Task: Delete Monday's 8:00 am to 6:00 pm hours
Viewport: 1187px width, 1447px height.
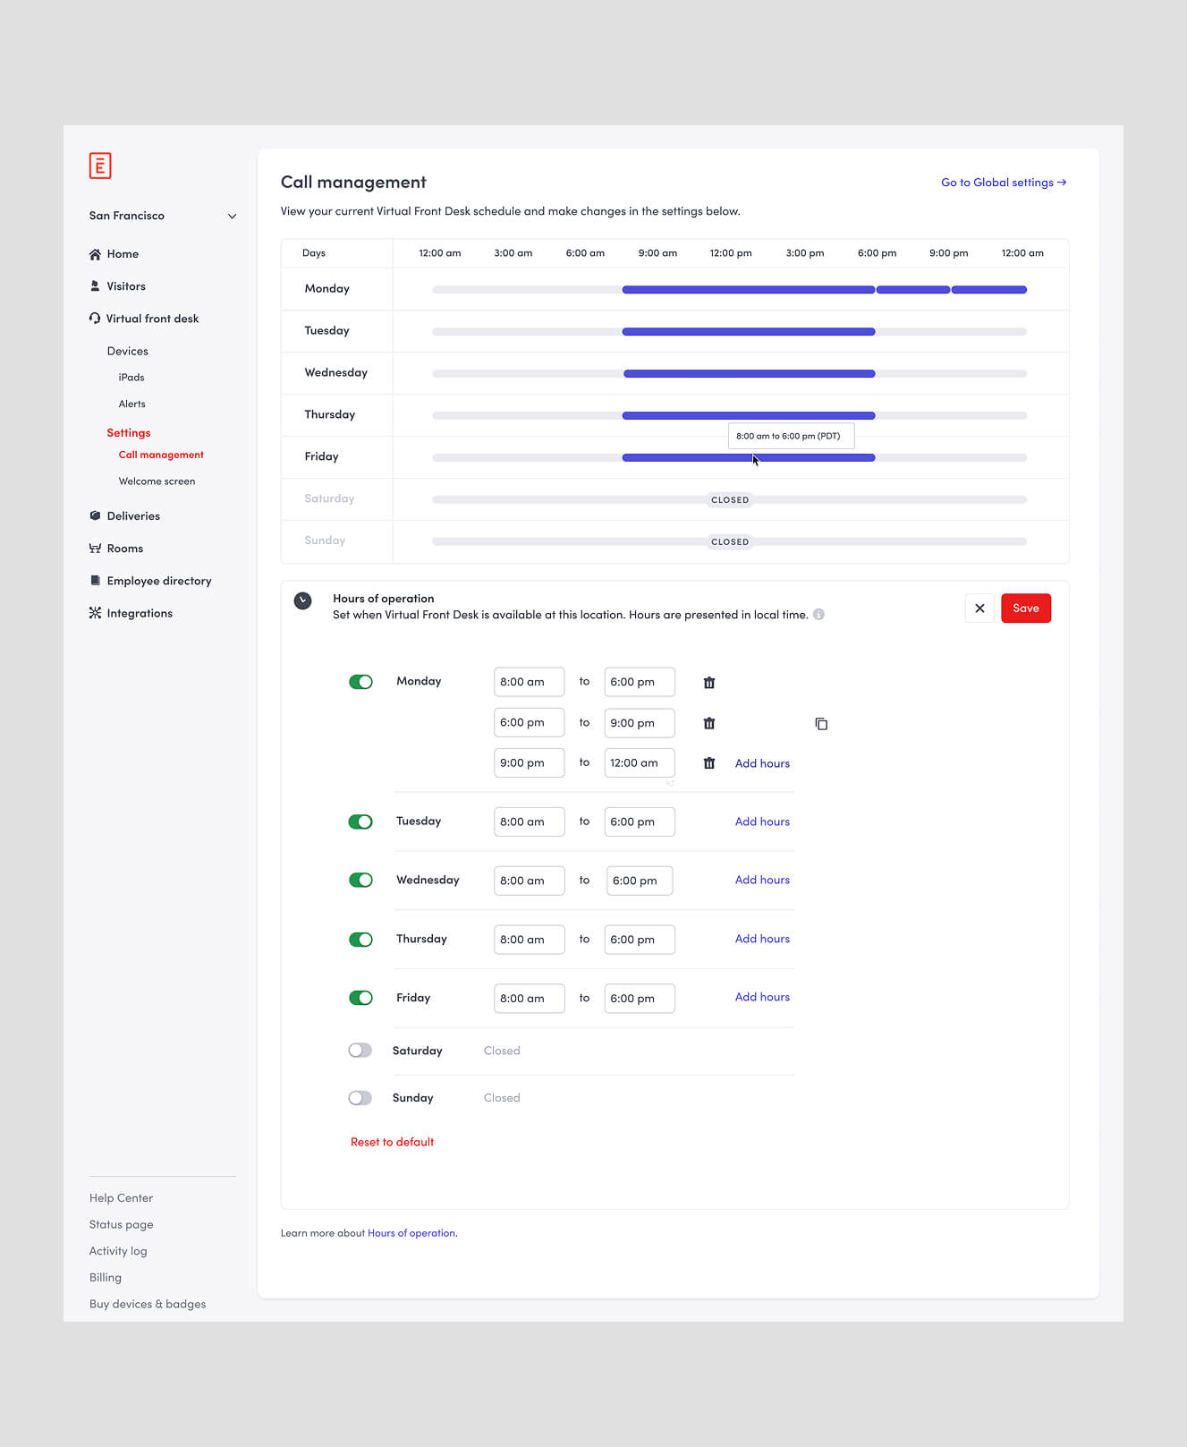Action: pos(708,683)
